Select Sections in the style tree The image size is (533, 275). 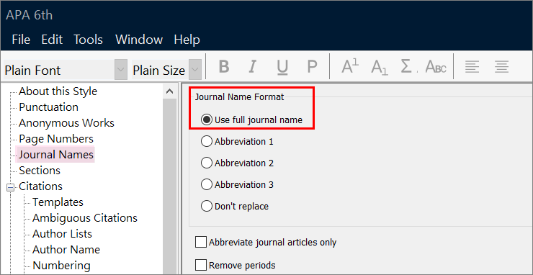tap(40, 171)
